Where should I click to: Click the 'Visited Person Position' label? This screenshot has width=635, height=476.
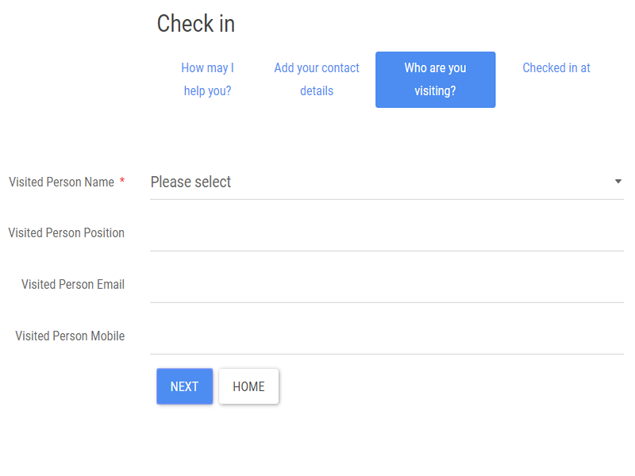point(66,233)
